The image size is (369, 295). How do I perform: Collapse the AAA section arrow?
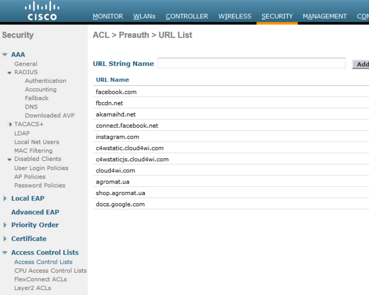[5, 55]
